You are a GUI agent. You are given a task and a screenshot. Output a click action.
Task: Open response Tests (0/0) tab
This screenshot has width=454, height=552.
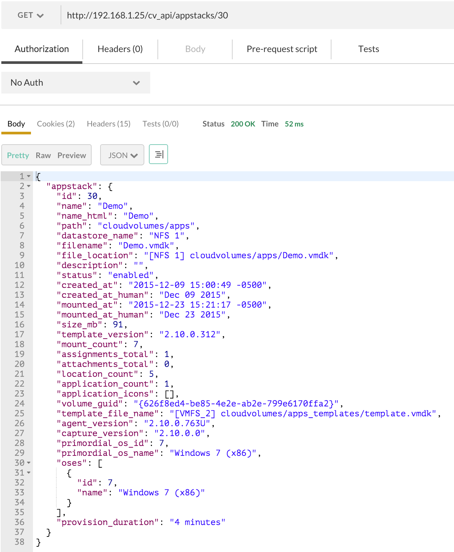[160, 124]
